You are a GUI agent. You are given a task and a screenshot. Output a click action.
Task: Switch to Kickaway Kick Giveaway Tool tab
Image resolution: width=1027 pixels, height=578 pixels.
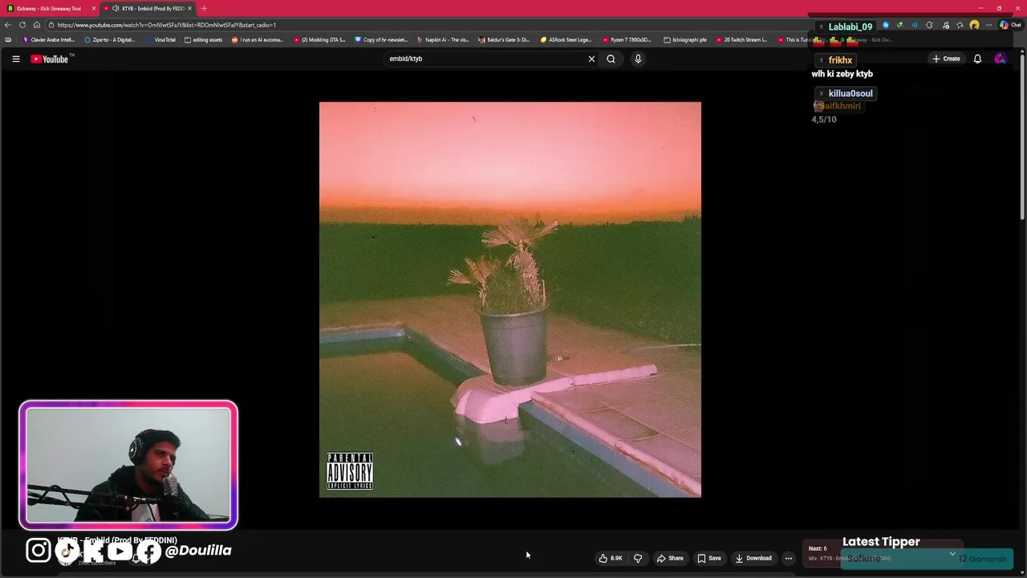tap(50, 8)
